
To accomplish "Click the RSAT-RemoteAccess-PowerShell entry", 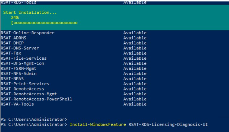I will [x=36, y=99].
